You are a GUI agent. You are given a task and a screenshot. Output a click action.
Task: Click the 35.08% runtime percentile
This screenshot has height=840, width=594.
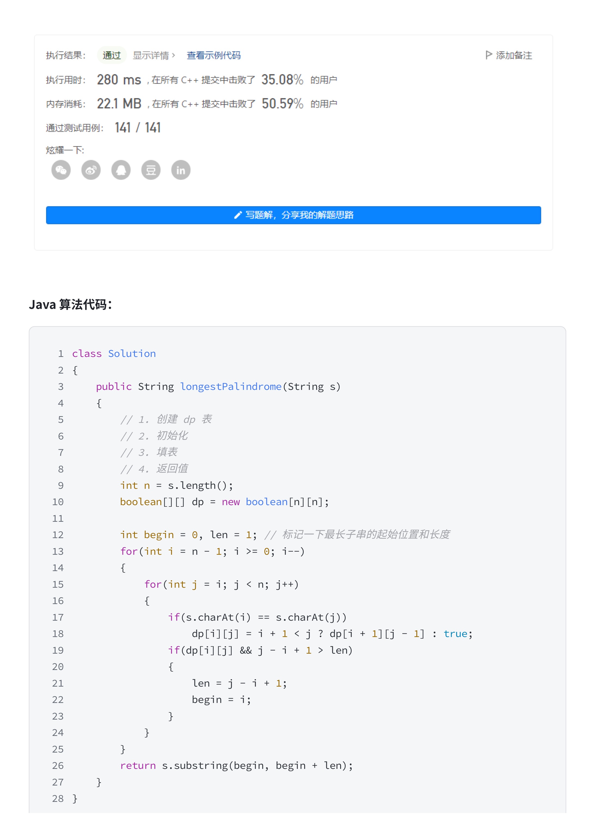pyautogui.click(x=282, y=80)
